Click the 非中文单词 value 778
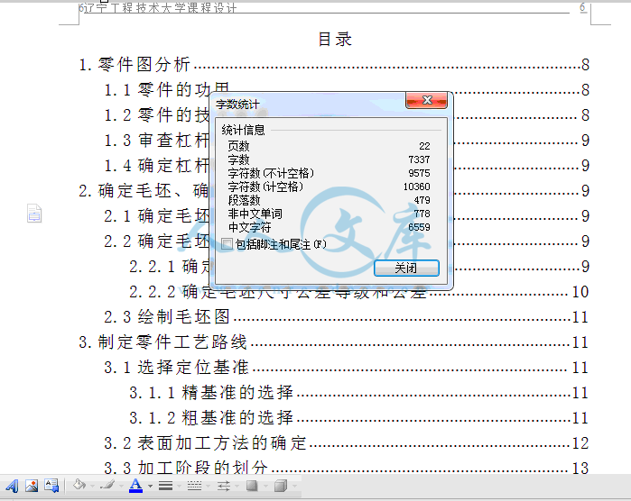Image resolution: width=631 pixels, height=501 pixels. click(422, 214)
